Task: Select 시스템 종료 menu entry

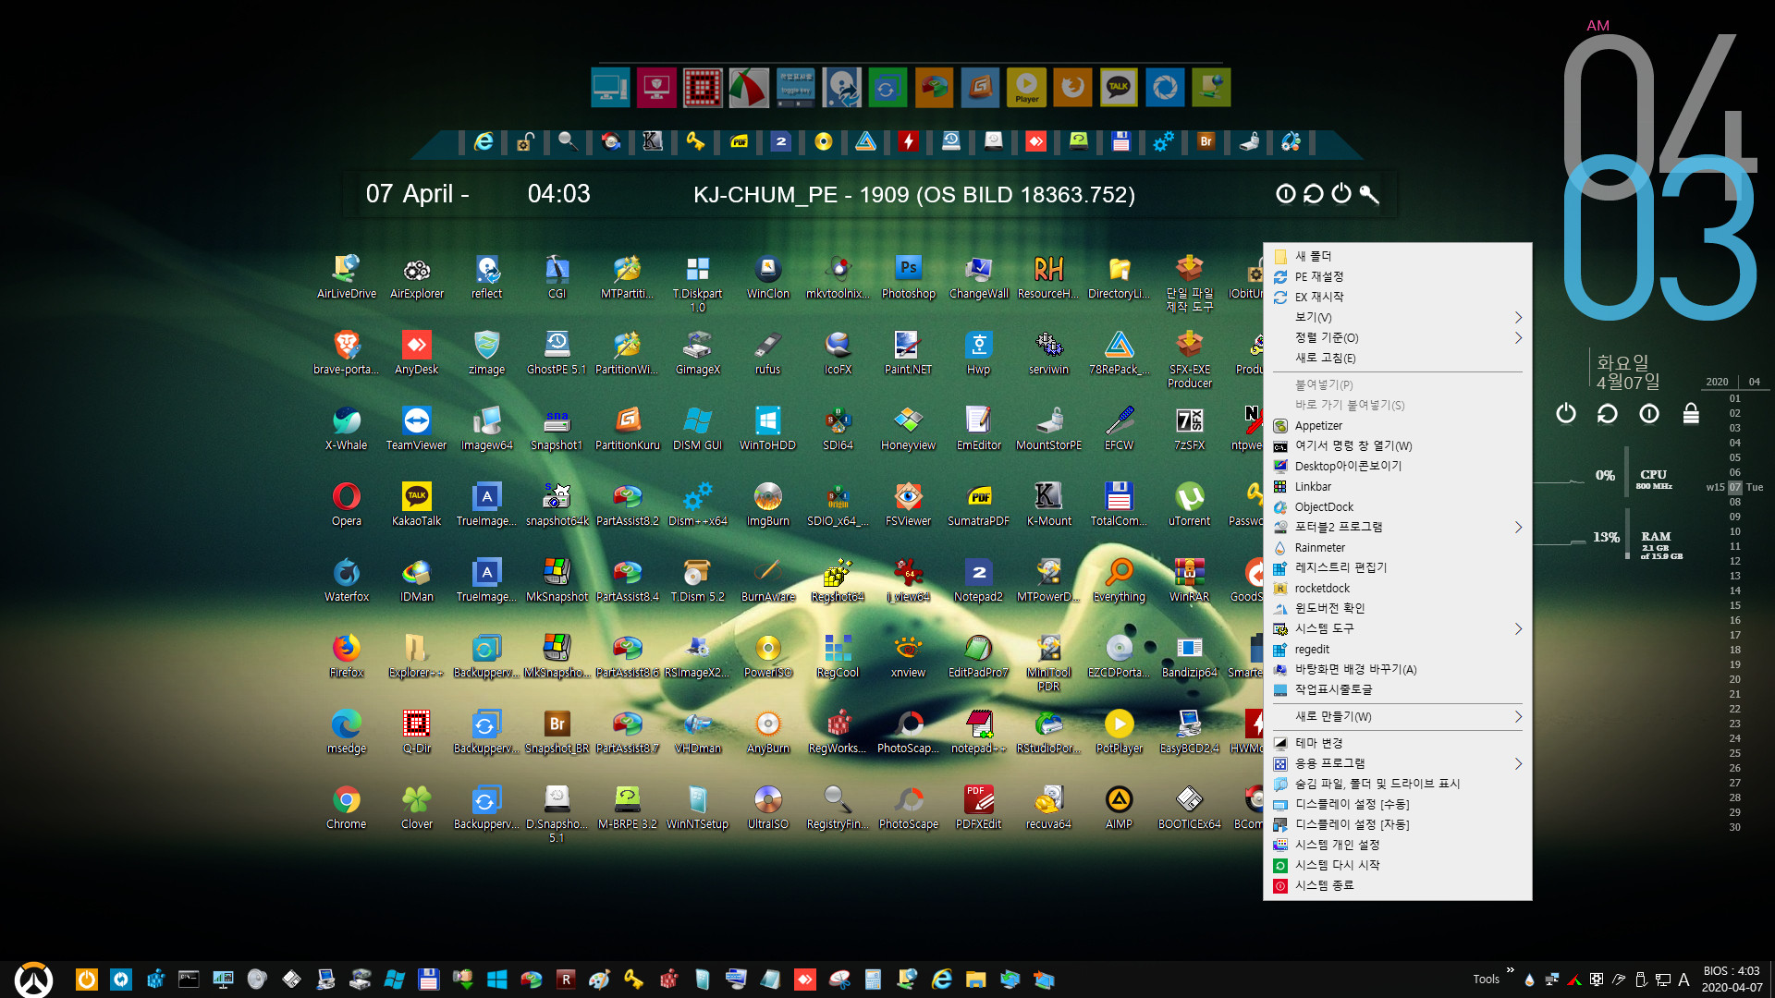Action: [1397, 885]
